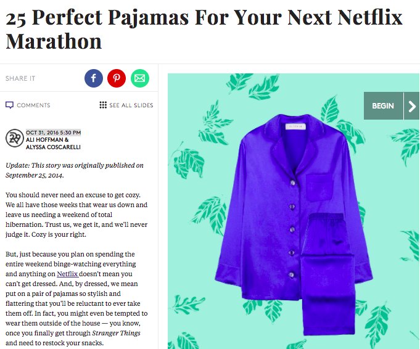Click the grid icon for all slides
Screen dimensions: 420x349
tap(103, 105)
